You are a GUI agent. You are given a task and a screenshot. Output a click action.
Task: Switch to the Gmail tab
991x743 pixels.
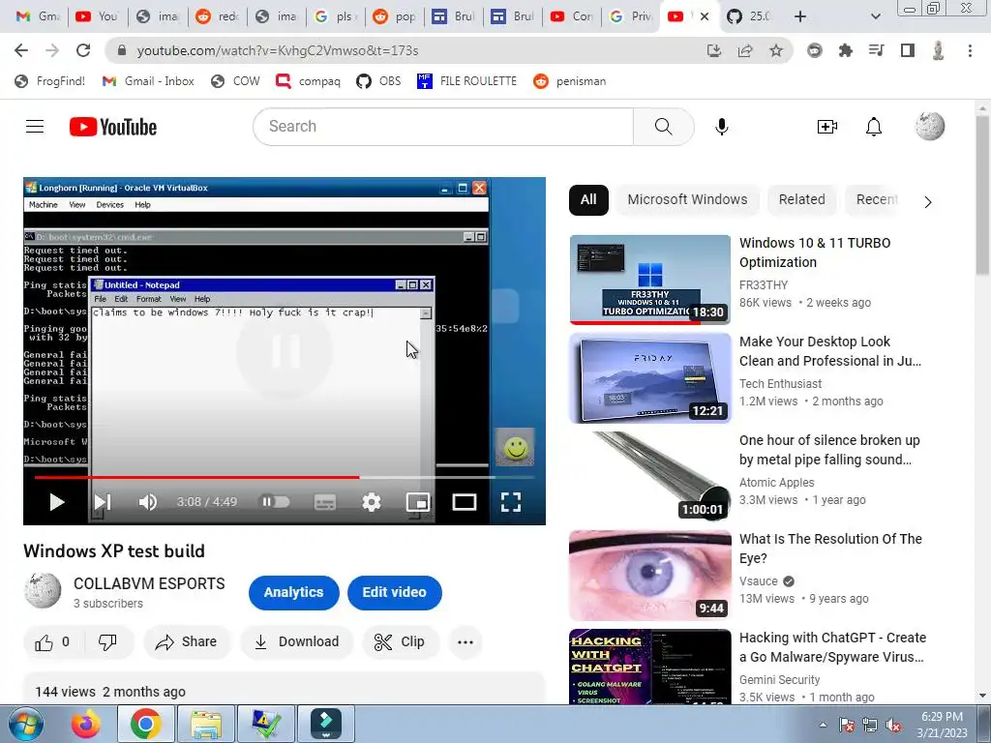(x=38, y=16)
